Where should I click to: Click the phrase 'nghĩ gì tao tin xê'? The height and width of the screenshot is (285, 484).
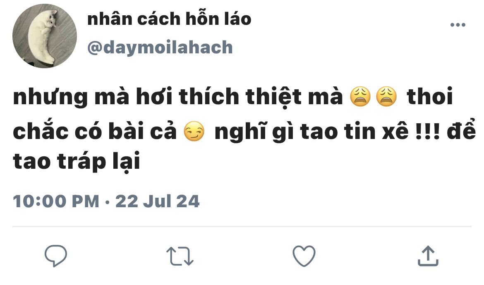[x=311, y=132]
